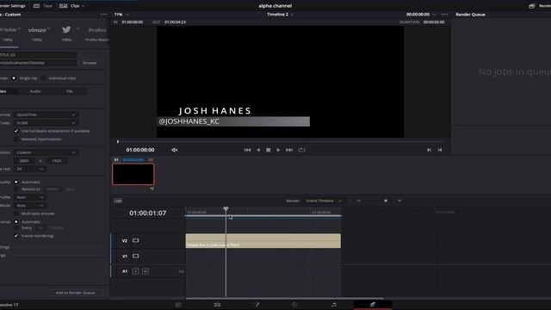Open the Tape button in the top toolbar
Viewport: 551px width, 310px height.
43,6
